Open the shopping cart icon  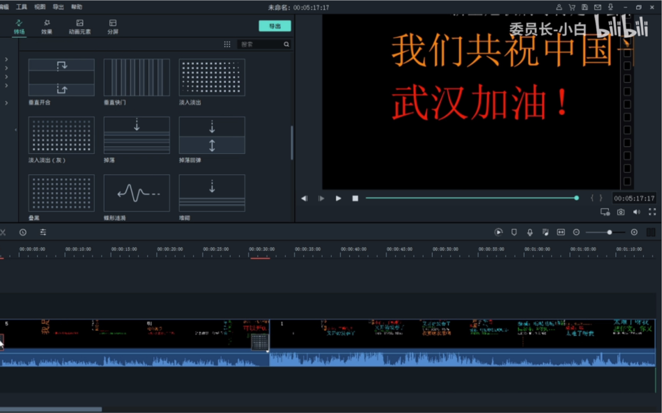point(572,7)
